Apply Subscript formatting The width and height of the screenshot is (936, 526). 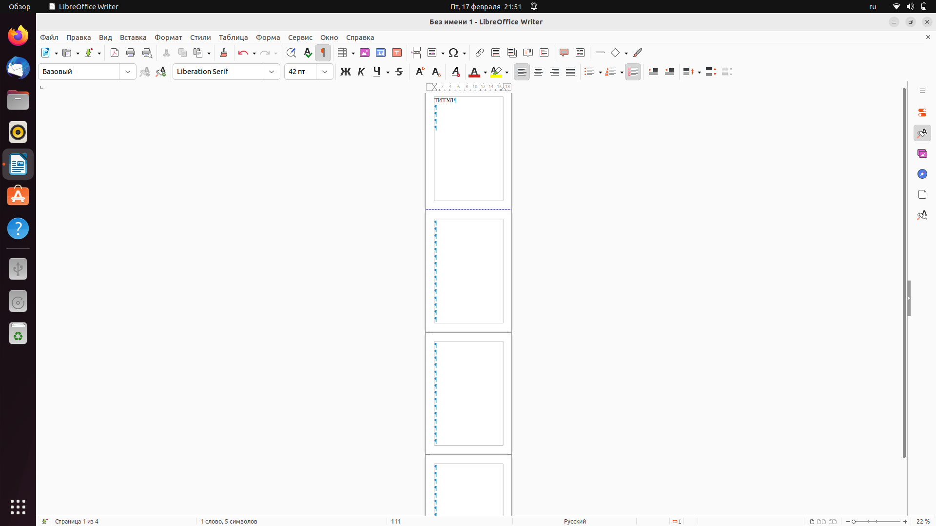[x=436, y=72]
